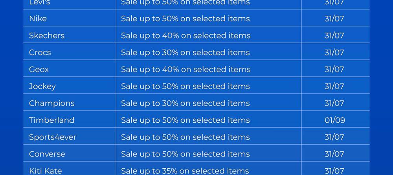Click the date in the Nike row
Viewport: 393px width, 175px height.
334,18
